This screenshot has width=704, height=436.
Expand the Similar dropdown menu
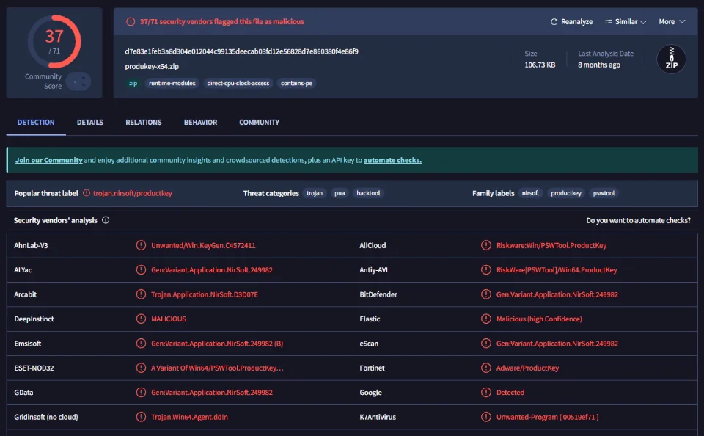[x=626, y=21]
